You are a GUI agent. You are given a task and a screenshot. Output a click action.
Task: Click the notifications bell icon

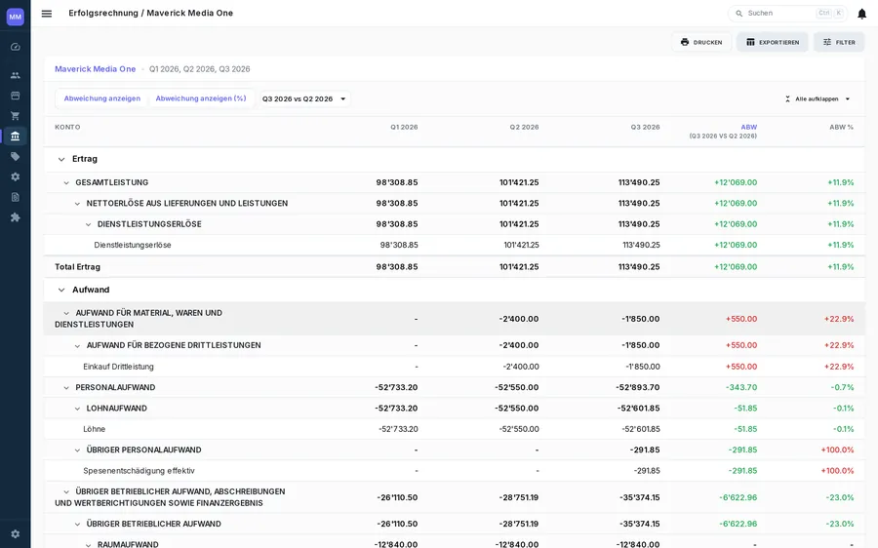pyautogui.click(x=861, y=14)
